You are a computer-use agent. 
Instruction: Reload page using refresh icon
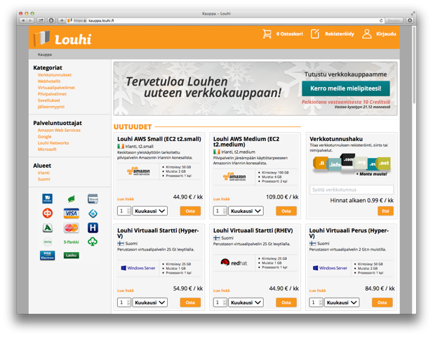click(x=381, y=20)
